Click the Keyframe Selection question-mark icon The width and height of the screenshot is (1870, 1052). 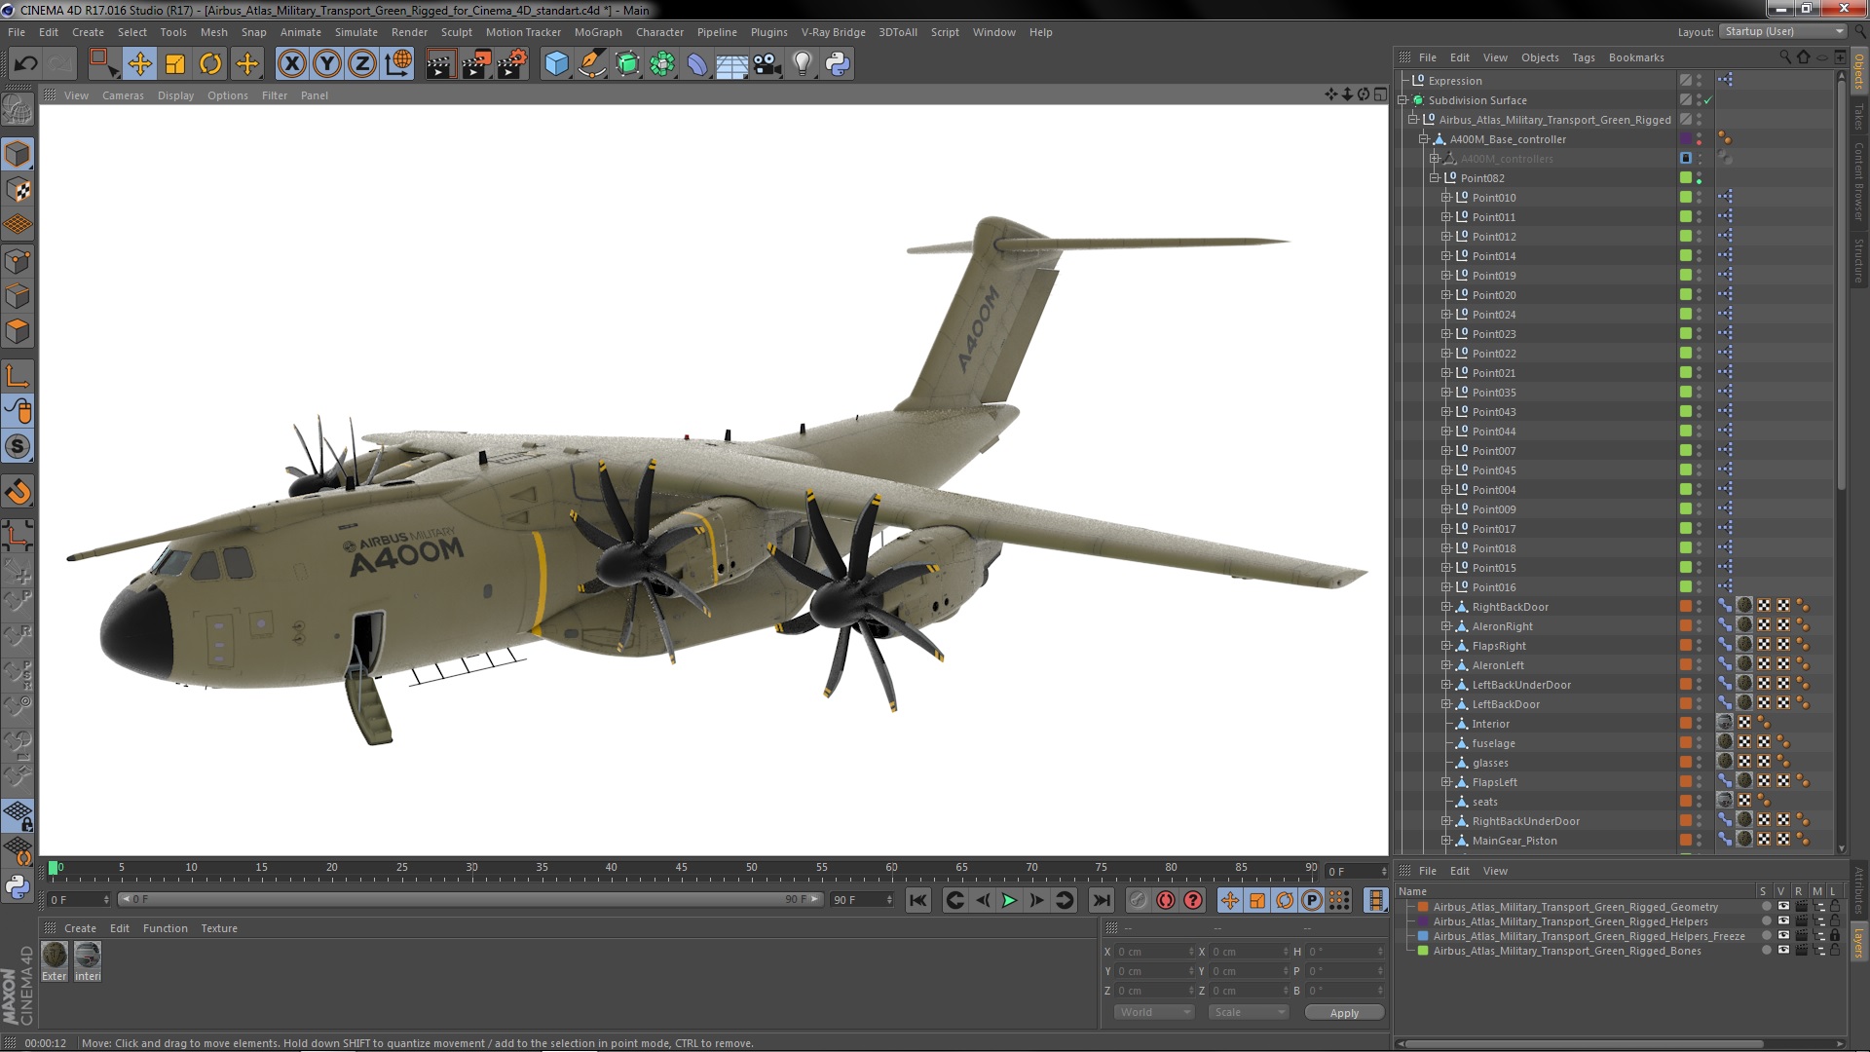[x=1193, y=900]
